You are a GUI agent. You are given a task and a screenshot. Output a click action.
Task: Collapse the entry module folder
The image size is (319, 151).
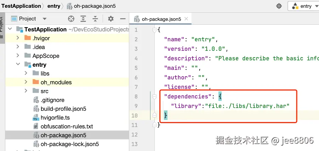coord(18,65)
